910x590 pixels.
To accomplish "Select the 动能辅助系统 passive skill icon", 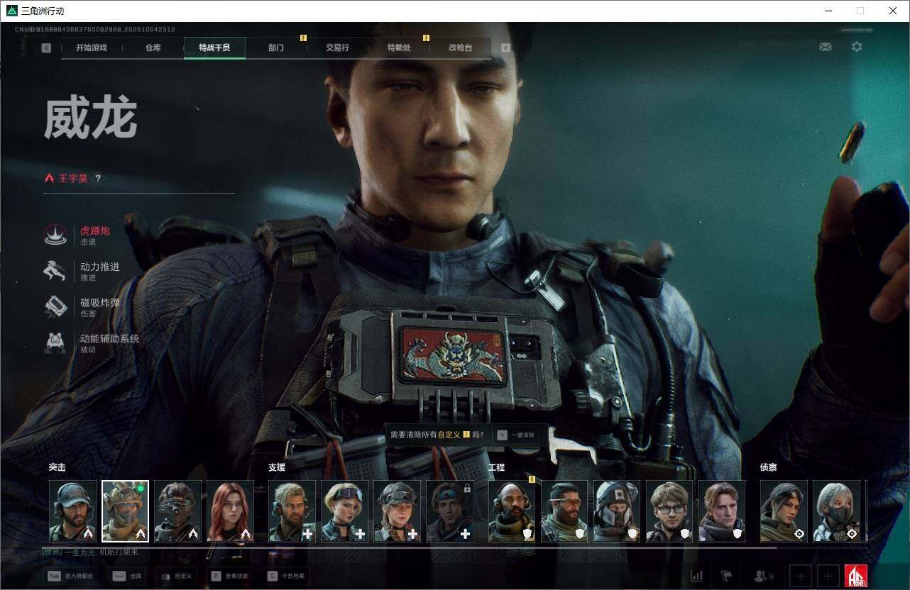I will [55, 343].
